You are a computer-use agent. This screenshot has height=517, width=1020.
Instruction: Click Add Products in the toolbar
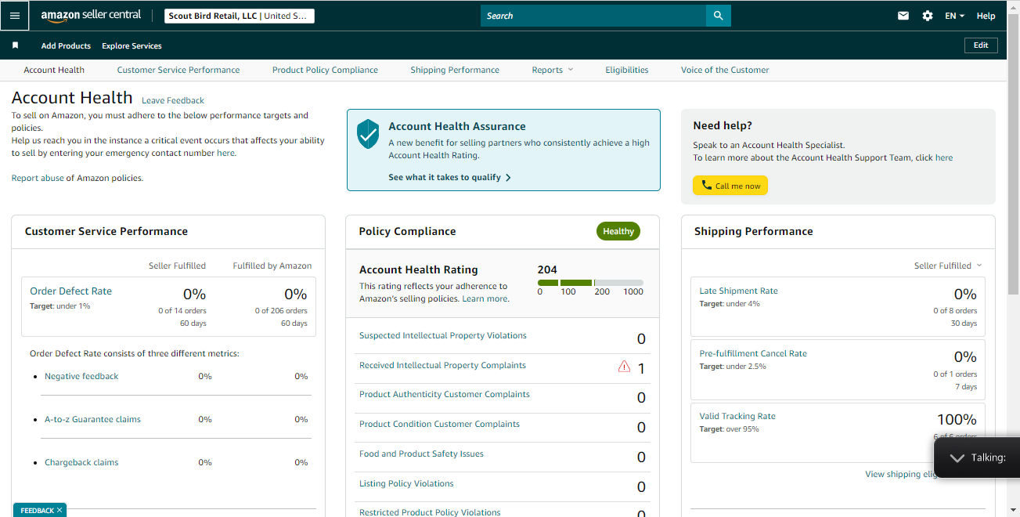(66, 45)
